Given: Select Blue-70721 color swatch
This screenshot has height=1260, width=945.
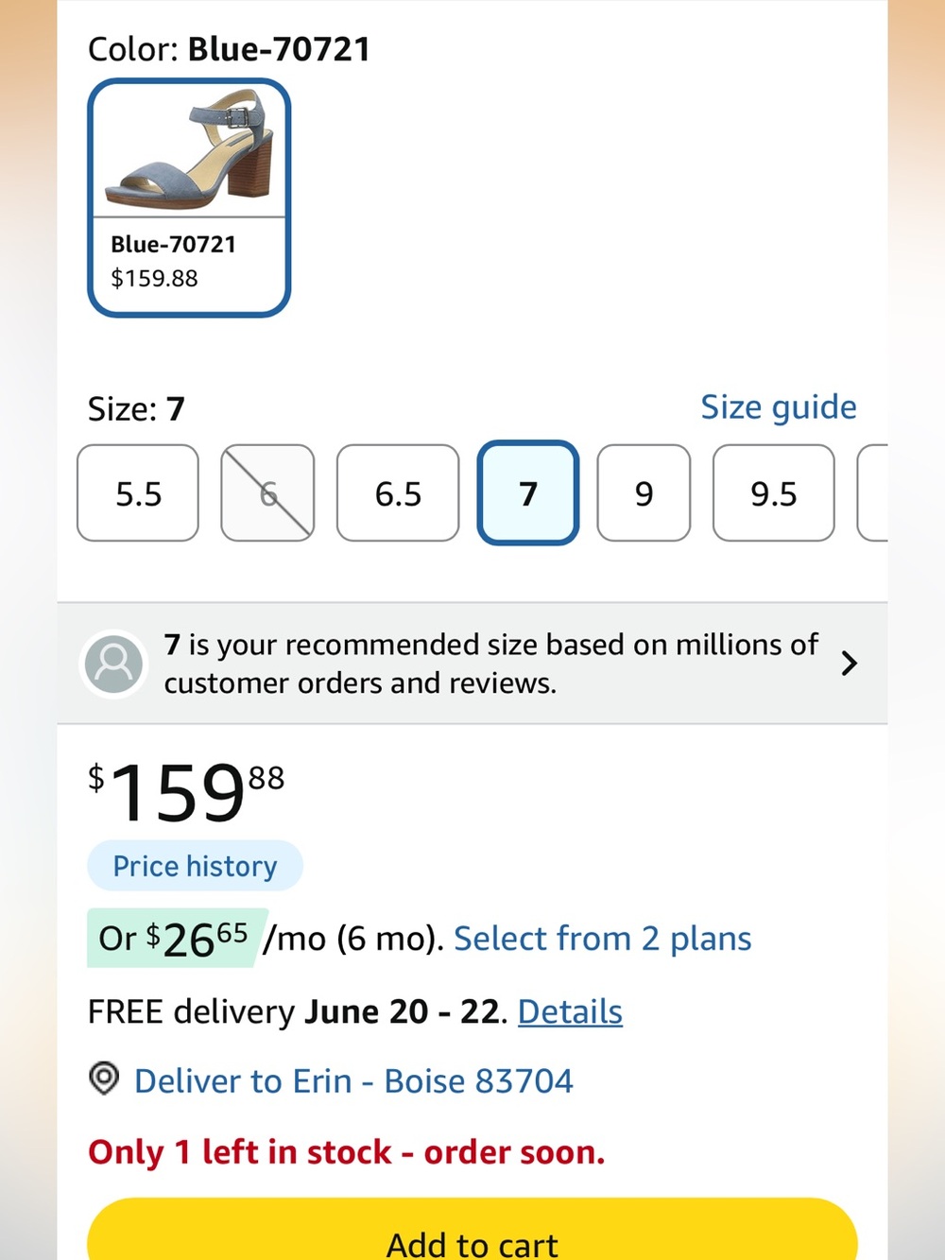Looking at the screenshot, I should tap(189, 198).
